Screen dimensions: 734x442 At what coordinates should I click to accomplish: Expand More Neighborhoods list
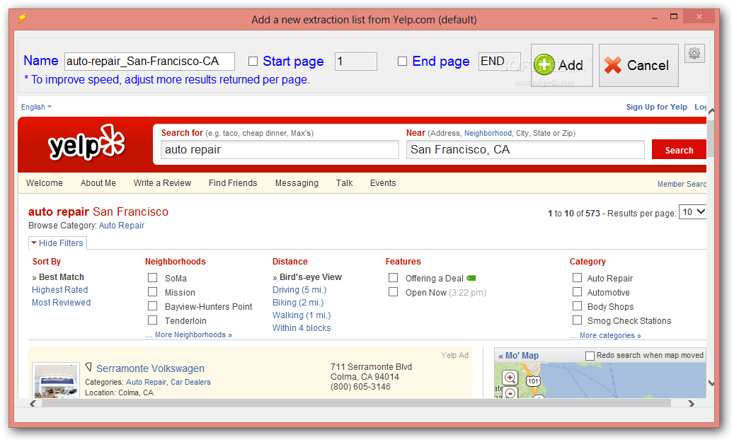[x=189, y=335]
